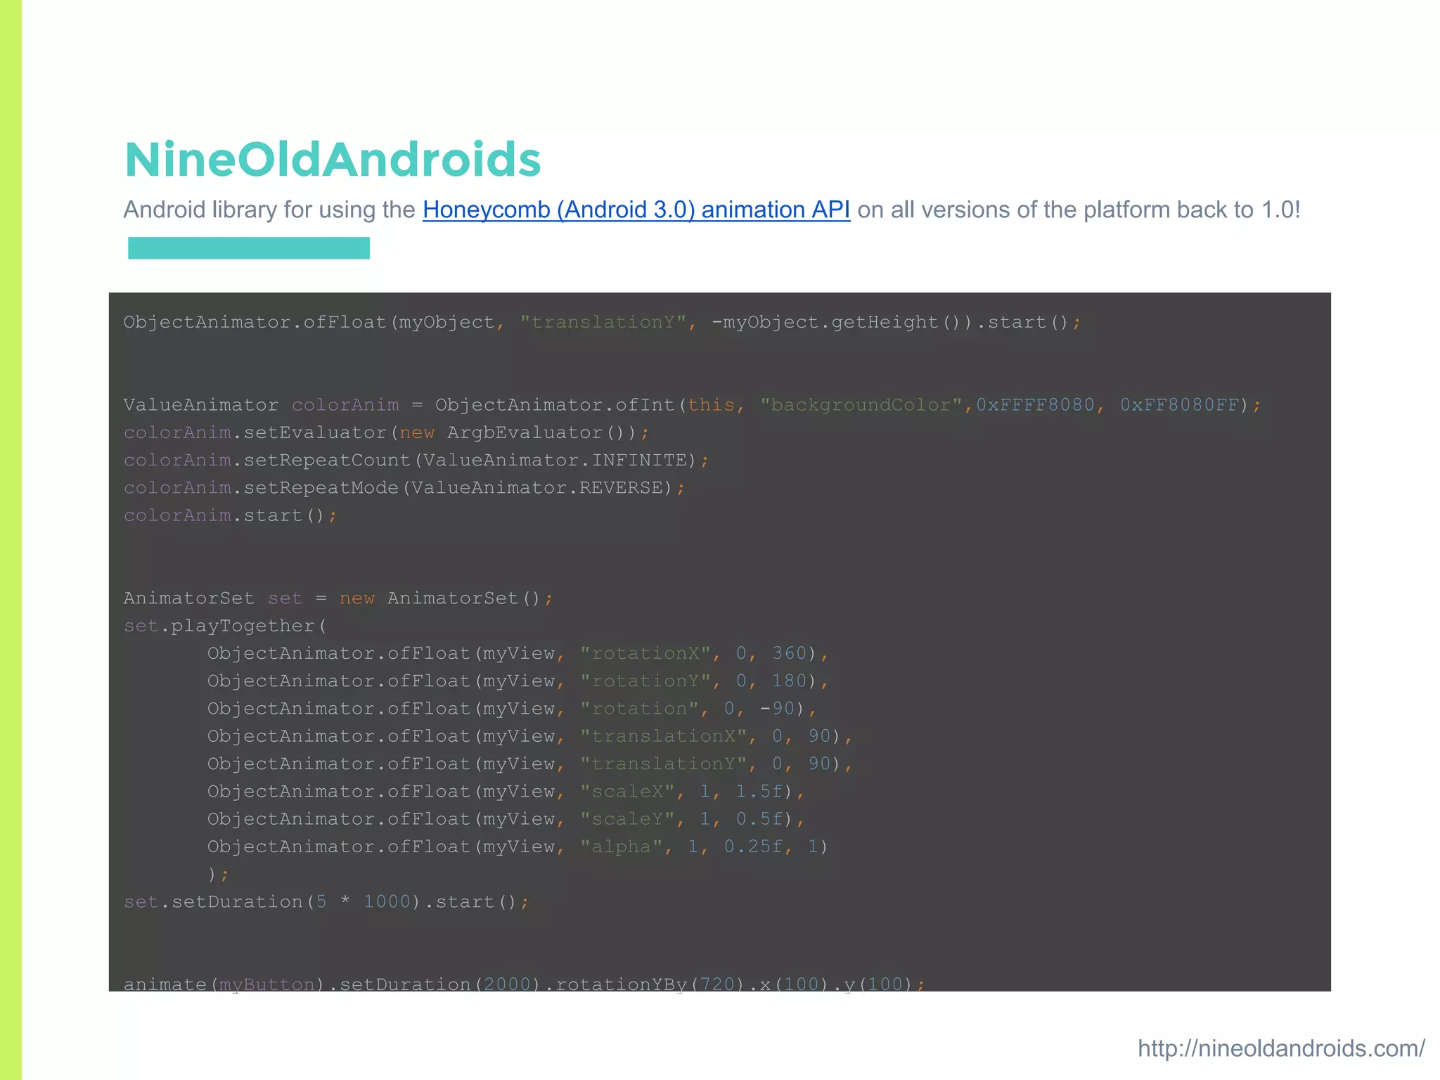Click the "rotation", 0, -90 code line

coord(513,708)
